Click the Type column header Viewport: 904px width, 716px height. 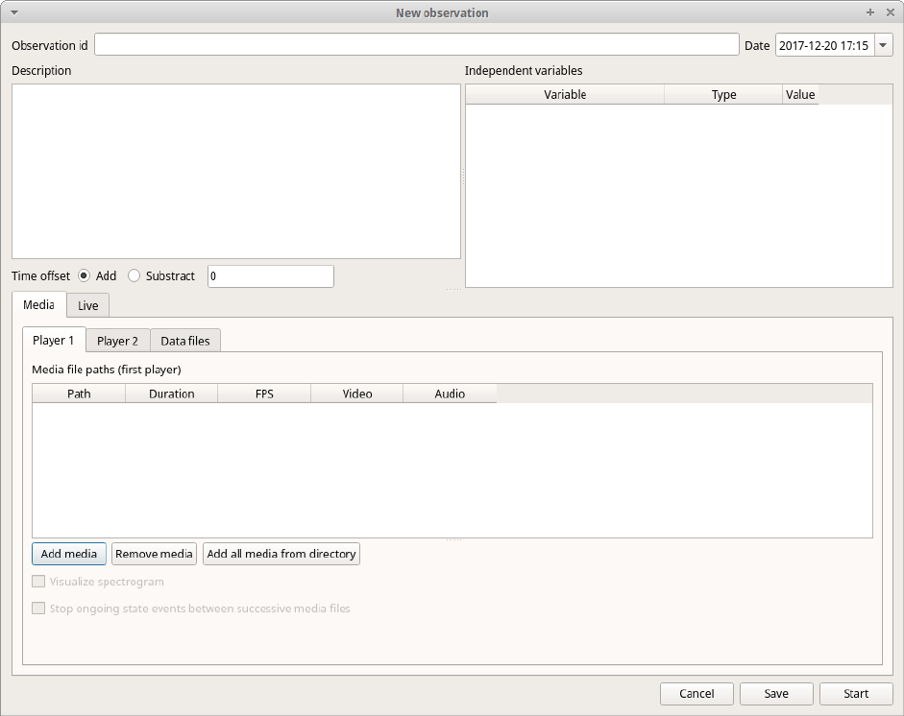click(x=723, y=94)
